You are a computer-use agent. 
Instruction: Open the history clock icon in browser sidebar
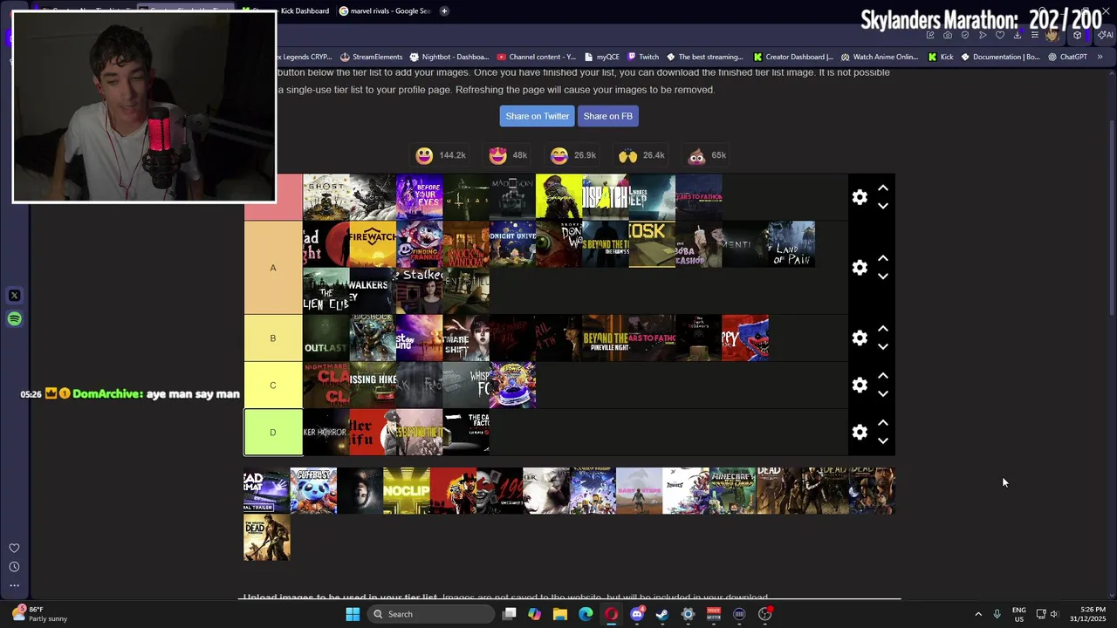pyautogui.click(x=14, y=567)
